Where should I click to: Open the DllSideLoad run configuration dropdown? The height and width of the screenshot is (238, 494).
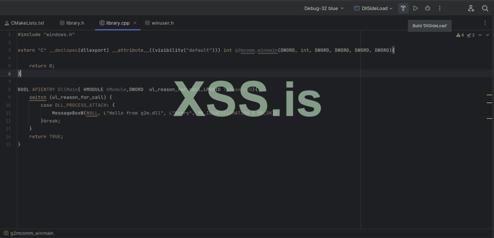point(373,8)
